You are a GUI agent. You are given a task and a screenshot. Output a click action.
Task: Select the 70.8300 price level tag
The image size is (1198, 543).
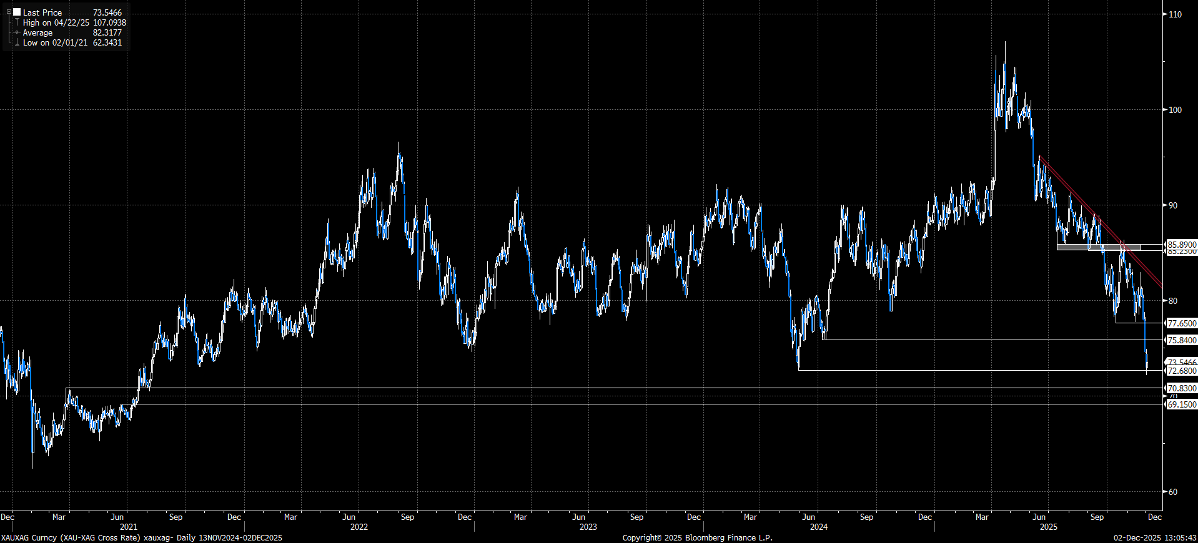click(x=1181, y=388)
